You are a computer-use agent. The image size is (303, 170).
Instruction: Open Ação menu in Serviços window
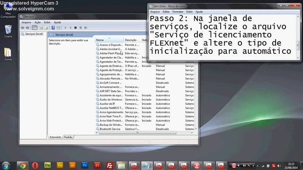(x=37, y=22)
